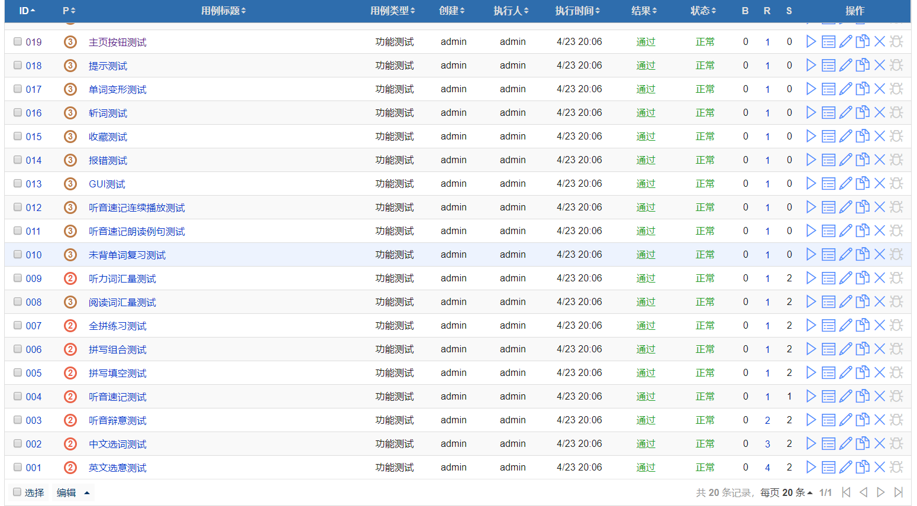Sort by 创建 column header
Image resolution: width=917 pixels, height=506 pixels.
coord(452,11)
